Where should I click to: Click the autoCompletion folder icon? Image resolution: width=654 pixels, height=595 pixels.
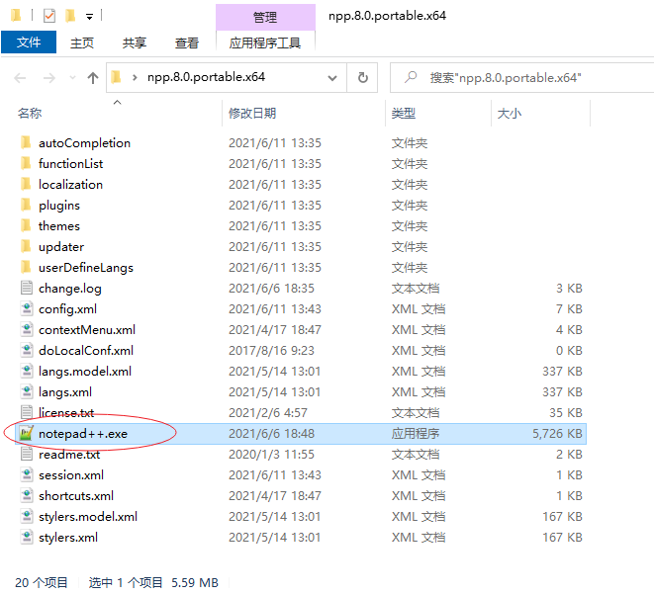pyautogui.click(x=26, y=143)
